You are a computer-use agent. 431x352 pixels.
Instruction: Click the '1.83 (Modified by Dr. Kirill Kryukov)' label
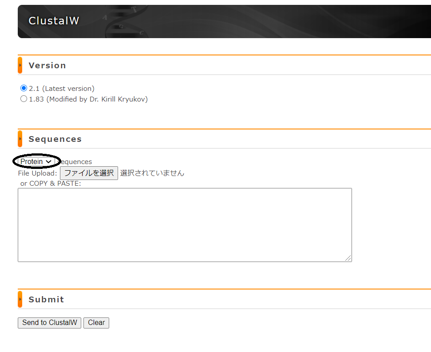88,99
